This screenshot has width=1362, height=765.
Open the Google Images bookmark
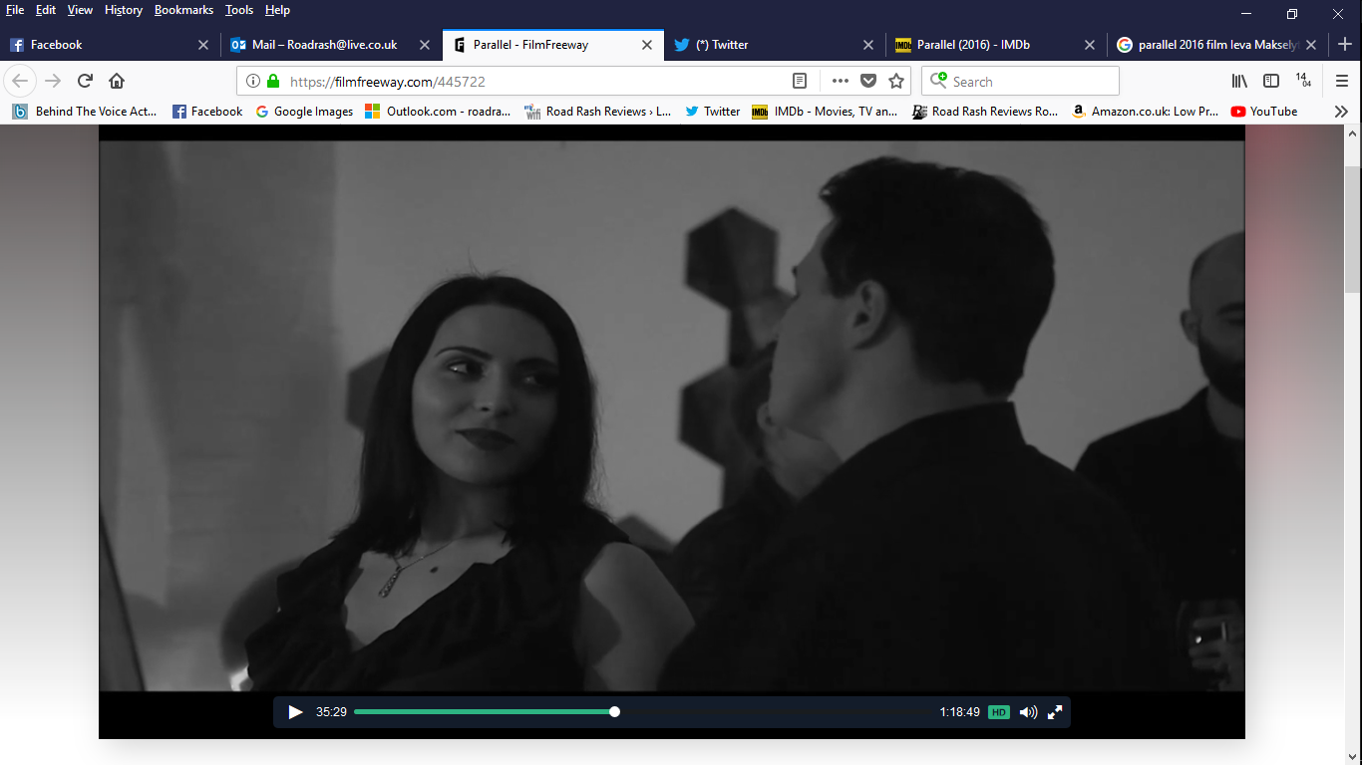pos(304,112)
